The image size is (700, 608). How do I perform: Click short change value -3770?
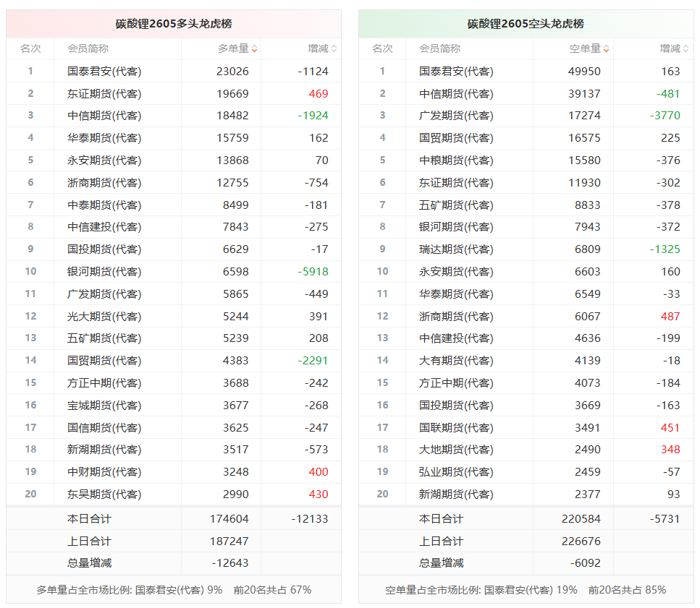tap(665, 116)
